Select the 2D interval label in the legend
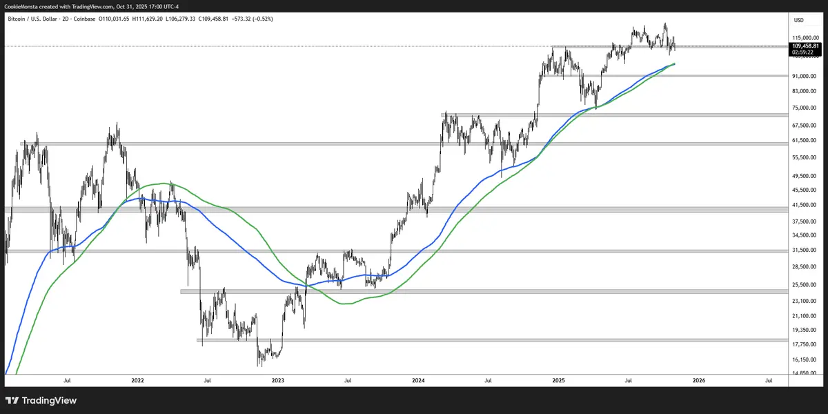 click(x=64, y=19)
